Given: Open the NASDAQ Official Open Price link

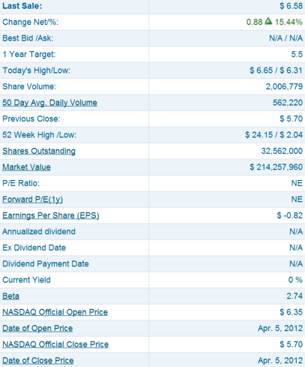Looking at the screenshot, I should 55,312.
